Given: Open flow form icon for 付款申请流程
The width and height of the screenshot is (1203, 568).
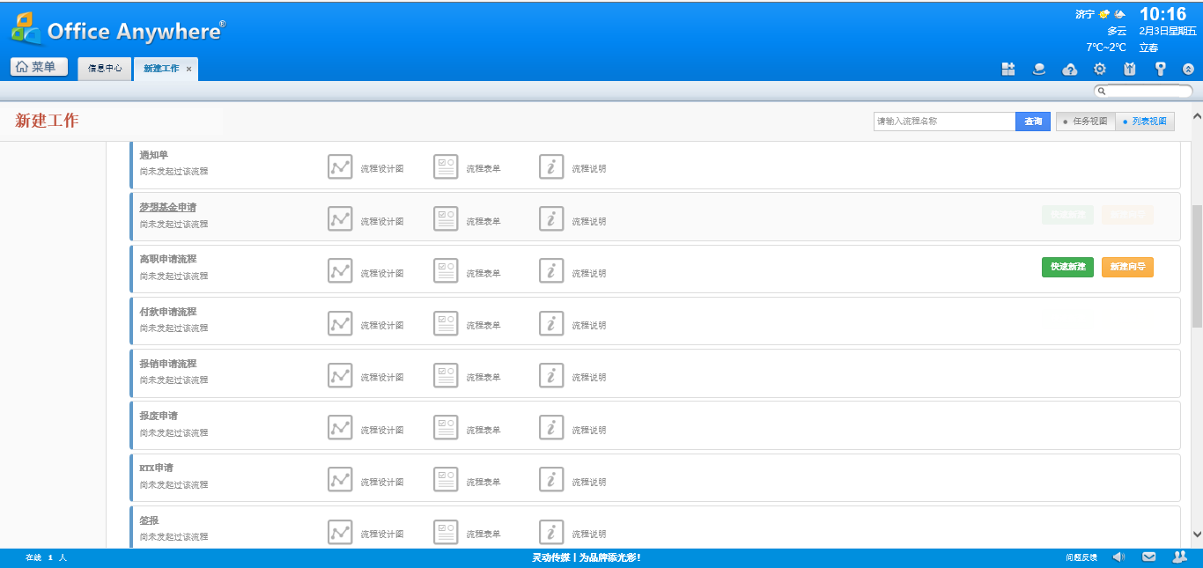Looking at the screenshot, I should point(446,323).
